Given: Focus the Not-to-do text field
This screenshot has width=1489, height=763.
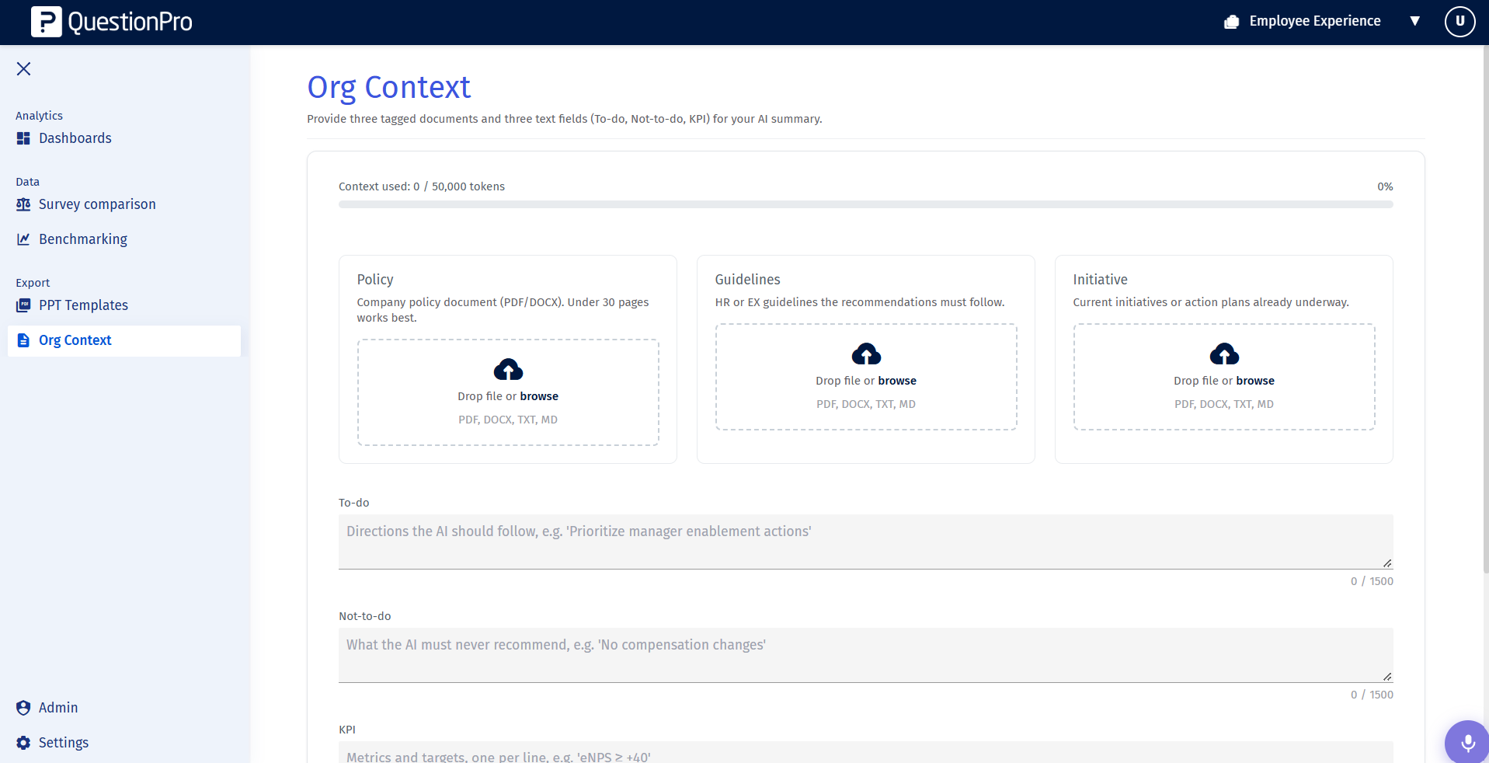Looking at the screenshot, I should [x=866, y=655].
